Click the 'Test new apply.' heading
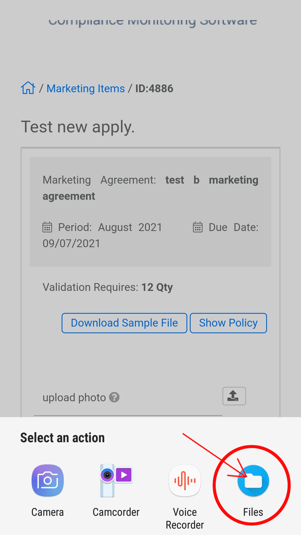This screenshot has width=301, height=535. (x=78, y=127)
